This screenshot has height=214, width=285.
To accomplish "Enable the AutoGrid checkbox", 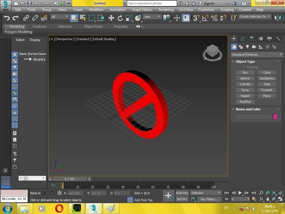I will pyautogui.click(x=244, y=67).
